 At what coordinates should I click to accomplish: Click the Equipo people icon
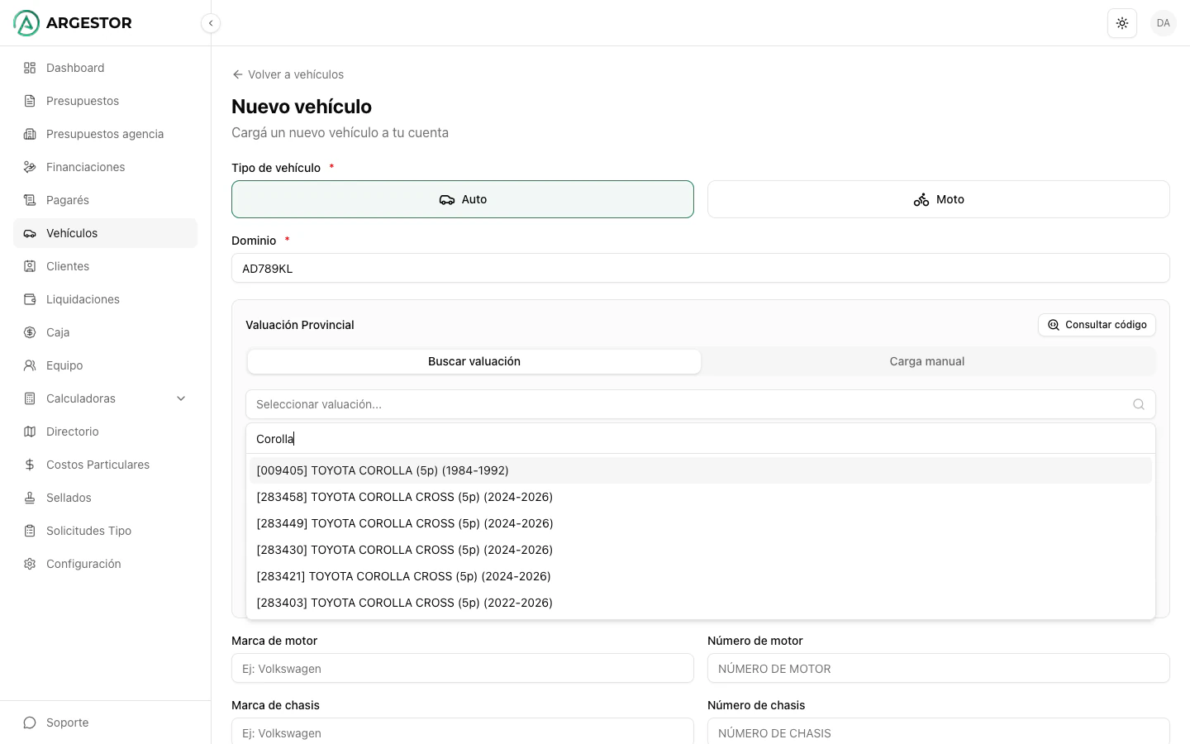pyautogui.click(x=30, y=365)
